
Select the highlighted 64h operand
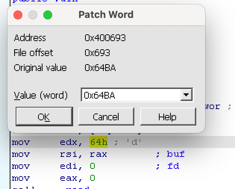(98, 142)
